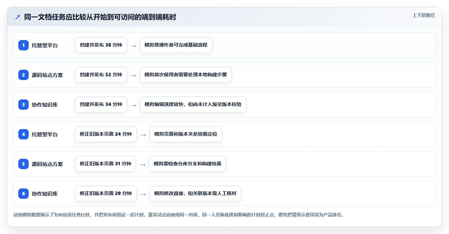Screen dimensions: 449x234
Task: Click 协作知识库 label in row 3
Action: click(x=45, y=105)
